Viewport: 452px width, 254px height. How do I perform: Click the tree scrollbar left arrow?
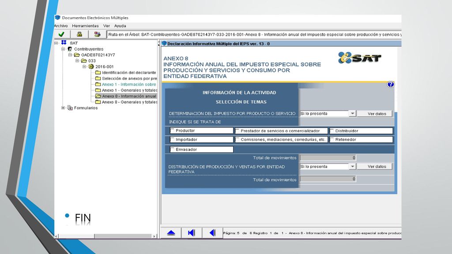pos(56,236)
